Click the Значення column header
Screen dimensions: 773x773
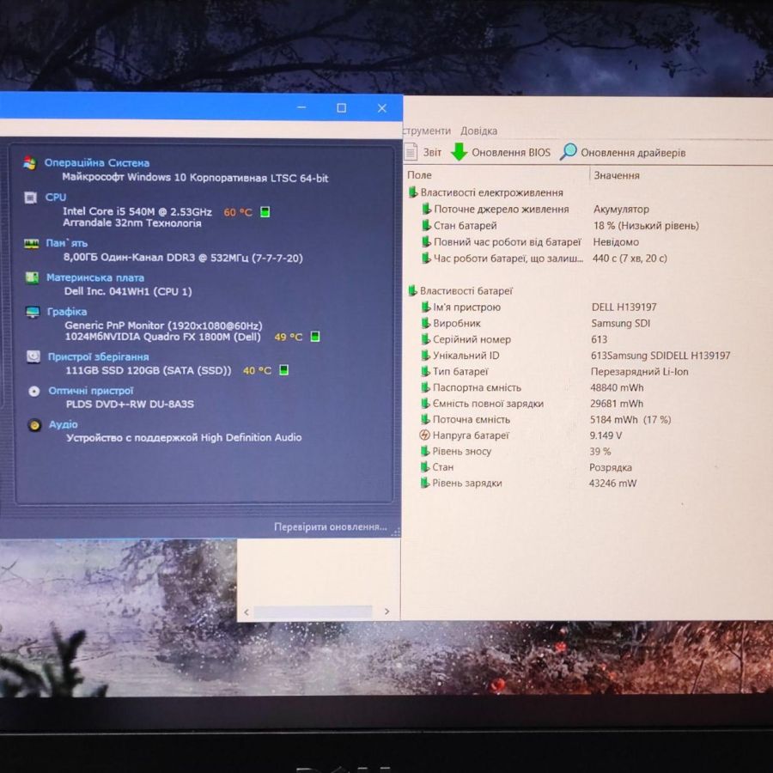coord(616,175)
